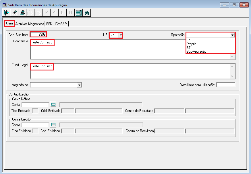Image resolution: width=251 pixels, height=174 pixels.
Task: Maximize the Sub Item window
Action: click(234, 5)
